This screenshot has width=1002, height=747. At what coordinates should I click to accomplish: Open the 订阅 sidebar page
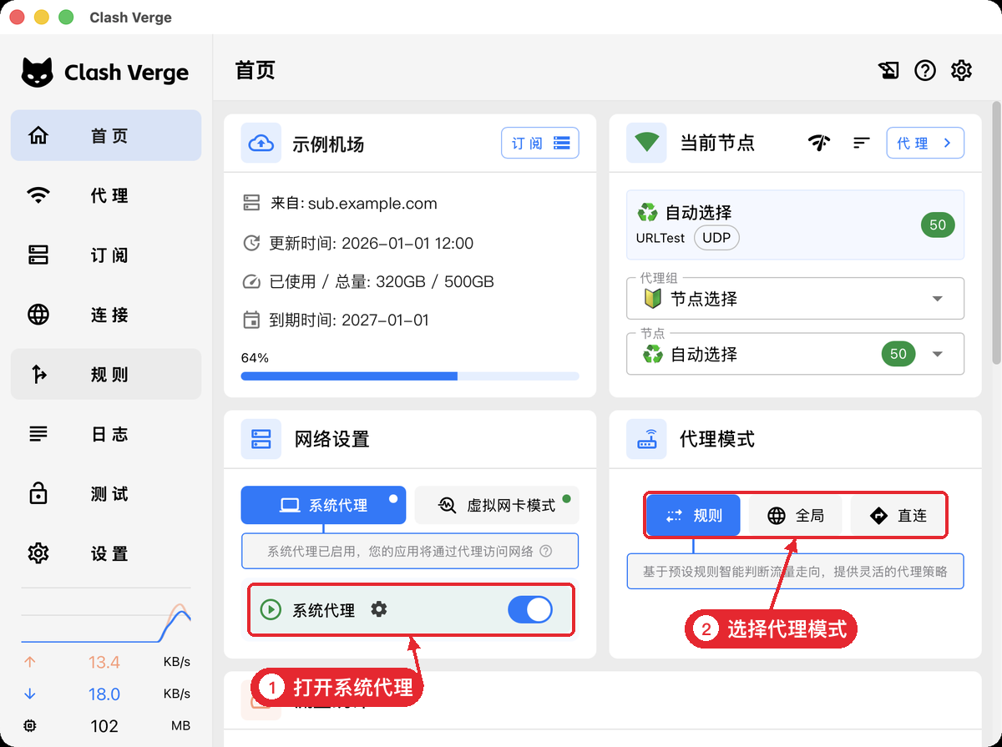click(x=106, y=255)
